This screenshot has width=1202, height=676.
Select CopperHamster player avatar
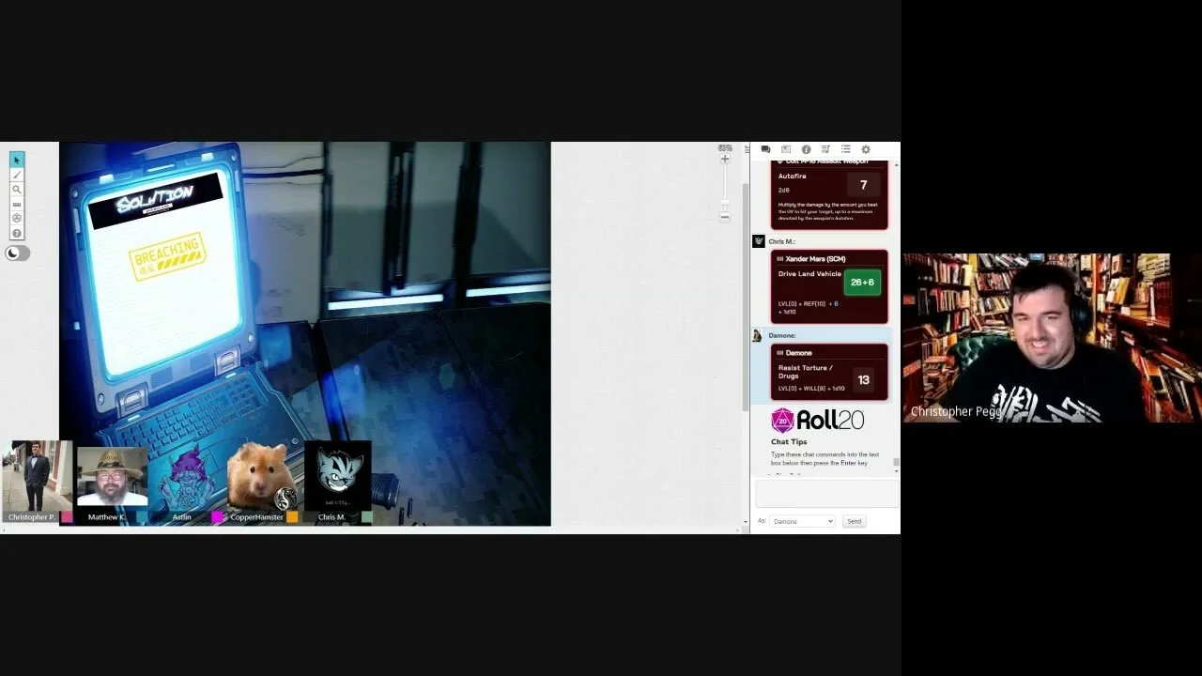point(262,476)
